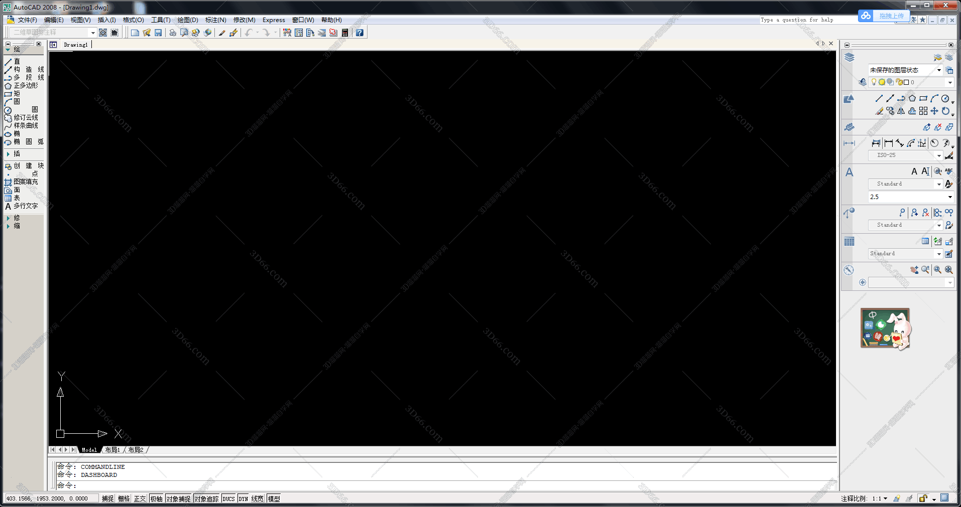Click the Save icon in toolbar

coord(158,33)
